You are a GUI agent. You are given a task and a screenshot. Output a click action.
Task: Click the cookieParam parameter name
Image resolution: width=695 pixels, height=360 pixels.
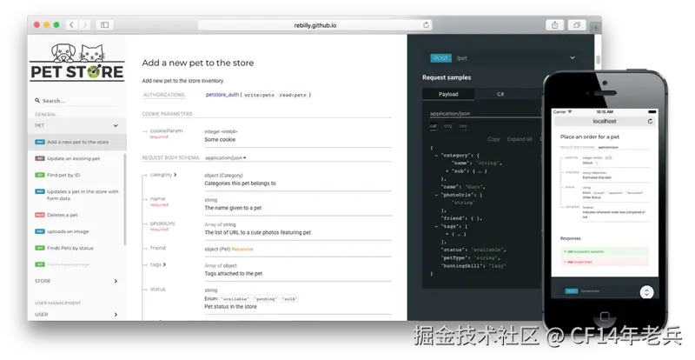[166, 131]
